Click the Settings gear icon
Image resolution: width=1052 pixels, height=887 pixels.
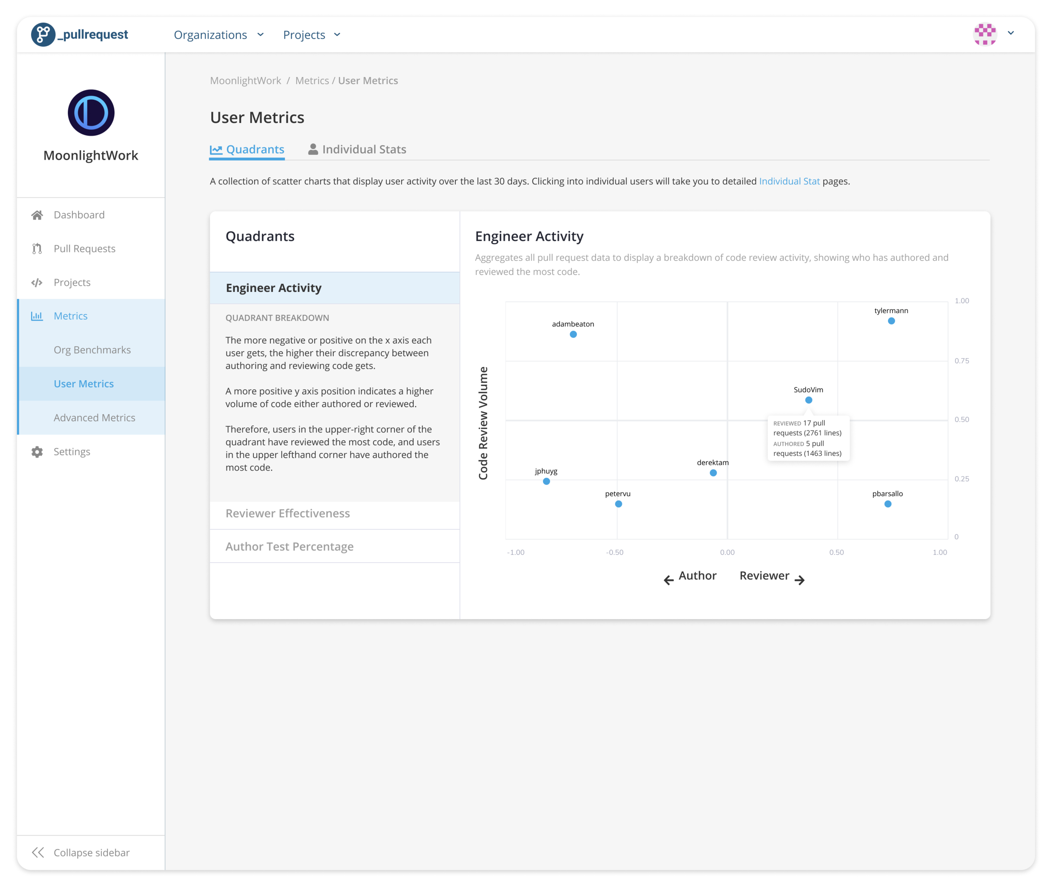coord(37,452)
